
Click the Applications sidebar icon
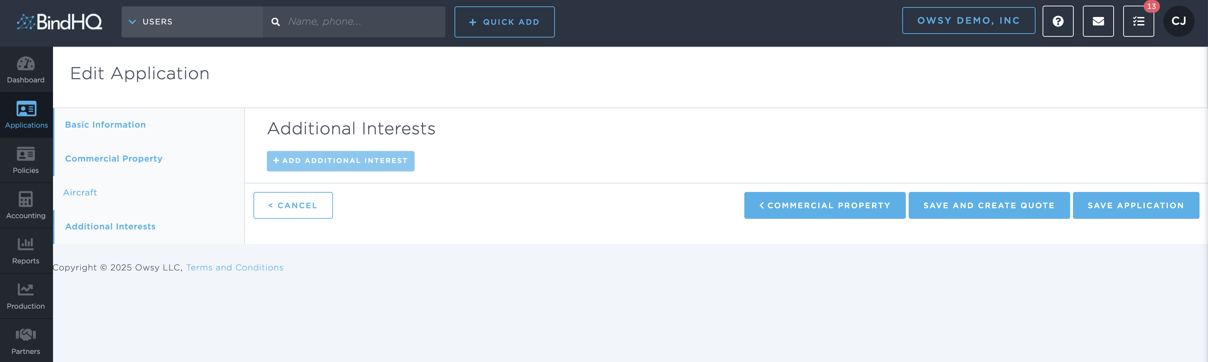click(x=26, y=109)
